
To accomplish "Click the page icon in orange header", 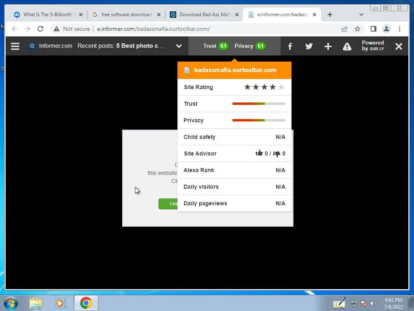I will coord(187,70).
